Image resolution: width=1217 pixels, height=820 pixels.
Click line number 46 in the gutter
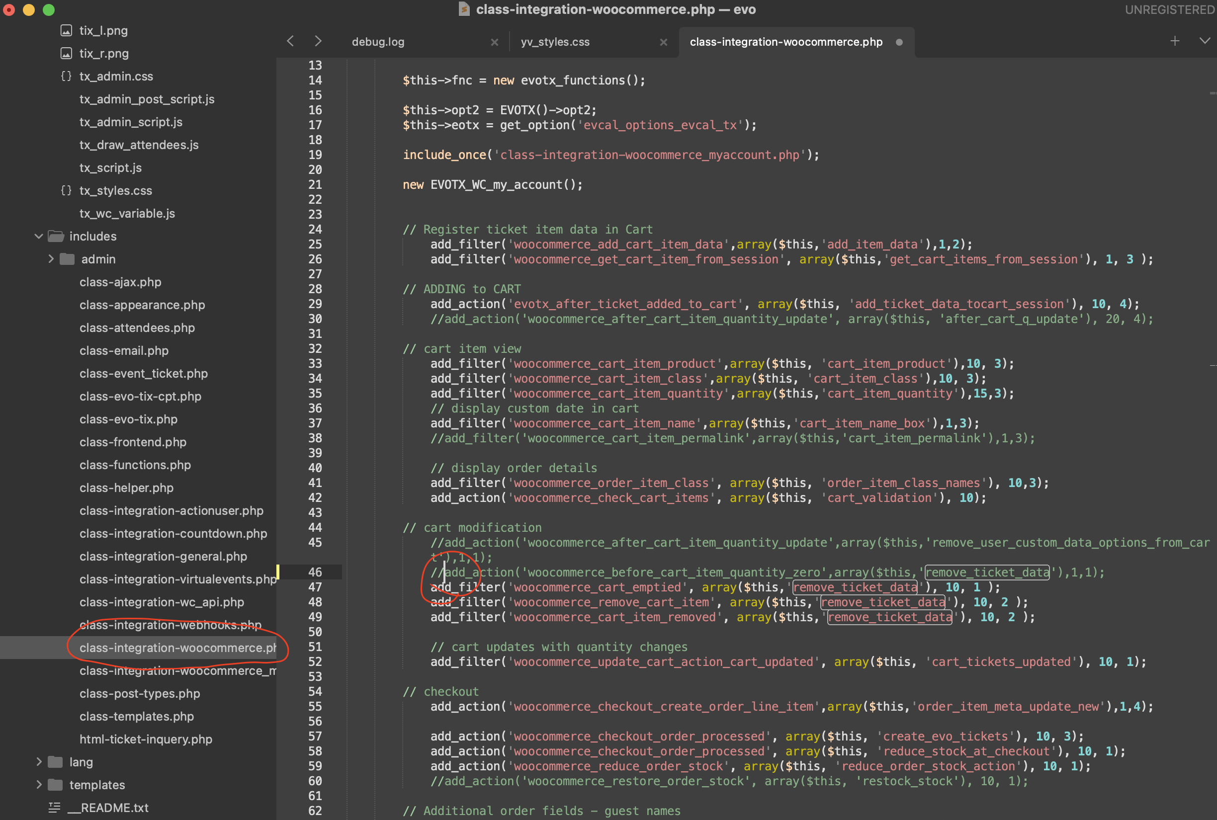(x=315, y=572)
